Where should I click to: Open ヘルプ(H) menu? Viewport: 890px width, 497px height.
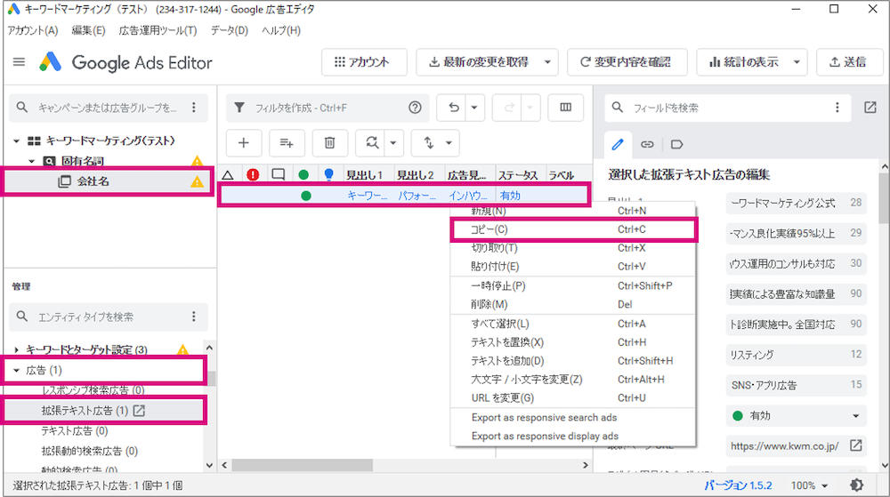pos(281,30)
